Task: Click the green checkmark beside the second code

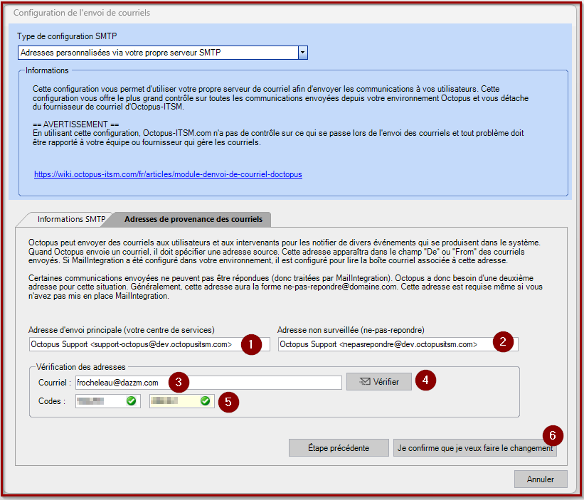Action: [205, 401]
